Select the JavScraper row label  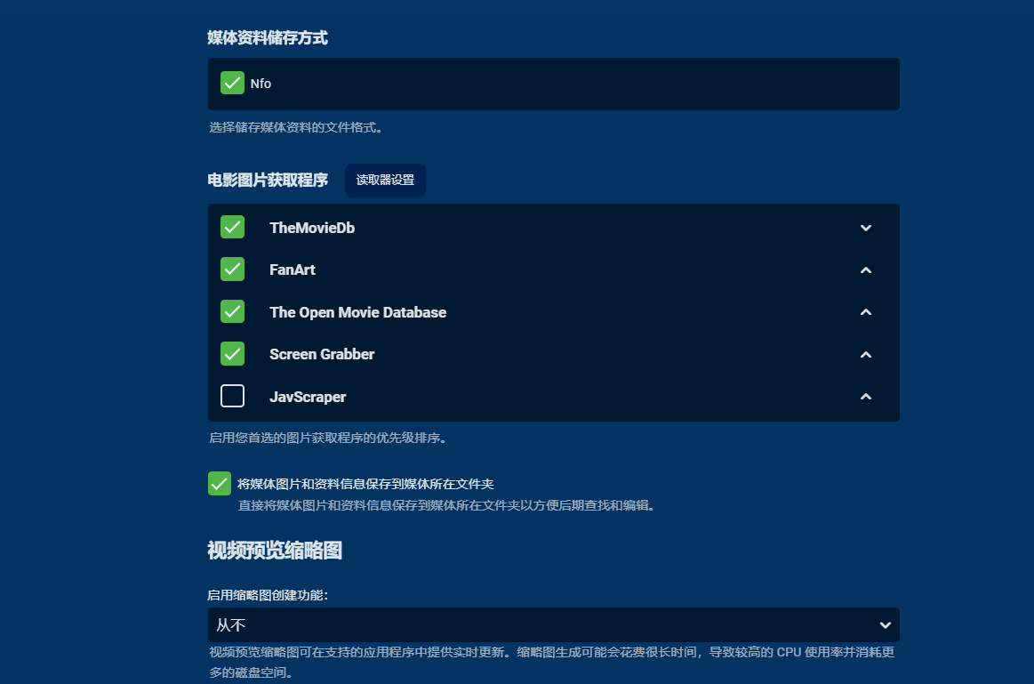tap(308, 397)
